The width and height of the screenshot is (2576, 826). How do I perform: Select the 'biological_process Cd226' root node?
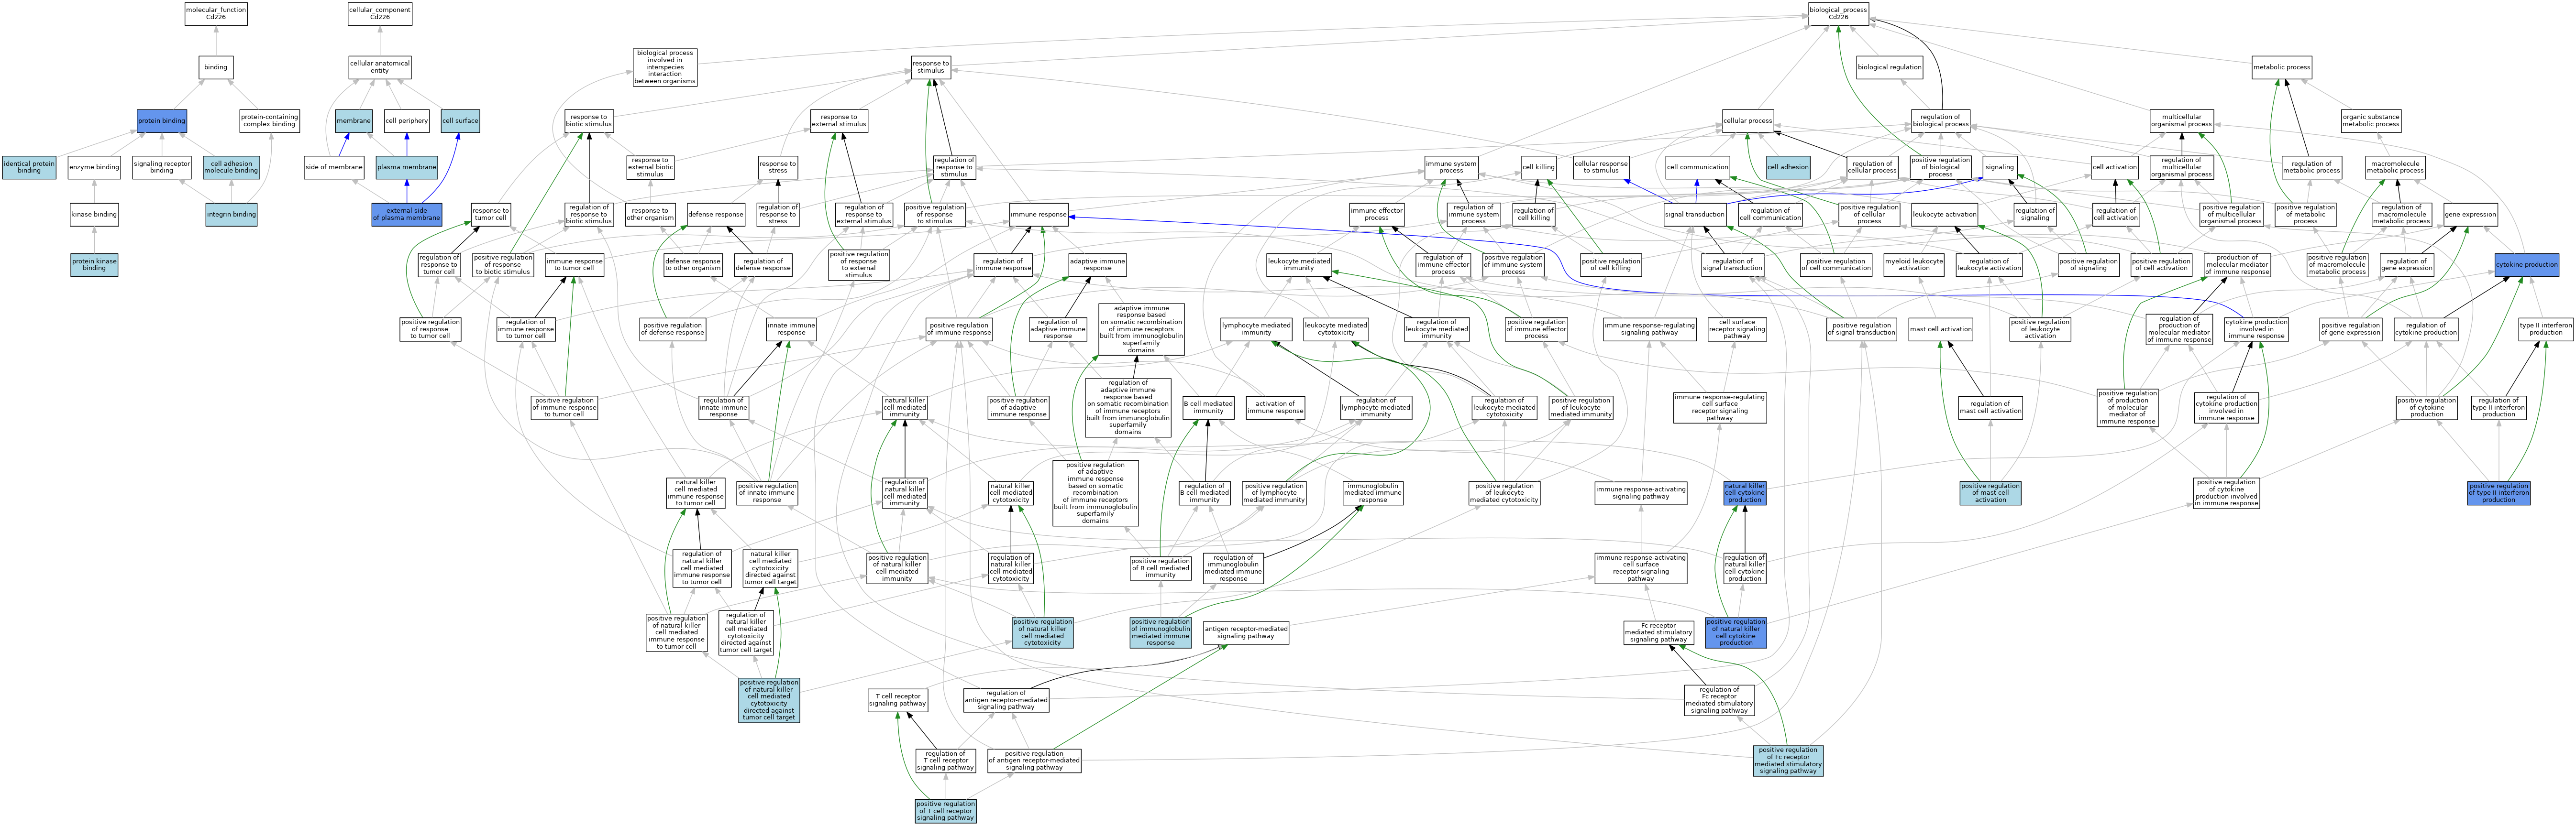pyautogui.click(x=1838, y=14)
